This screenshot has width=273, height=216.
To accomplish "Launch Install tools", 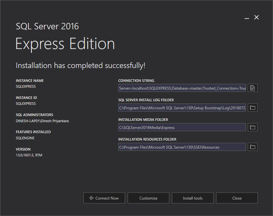I will point(193,198).
